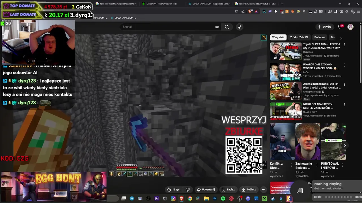Open NITRO OGLĄDA UKRYTY video thumbnail
Screen dimensions: 362x203
pos(286,111)
